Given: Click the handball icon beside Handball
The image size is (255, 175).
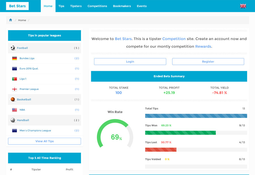Looking at the screenshot, I should (13, 120).
